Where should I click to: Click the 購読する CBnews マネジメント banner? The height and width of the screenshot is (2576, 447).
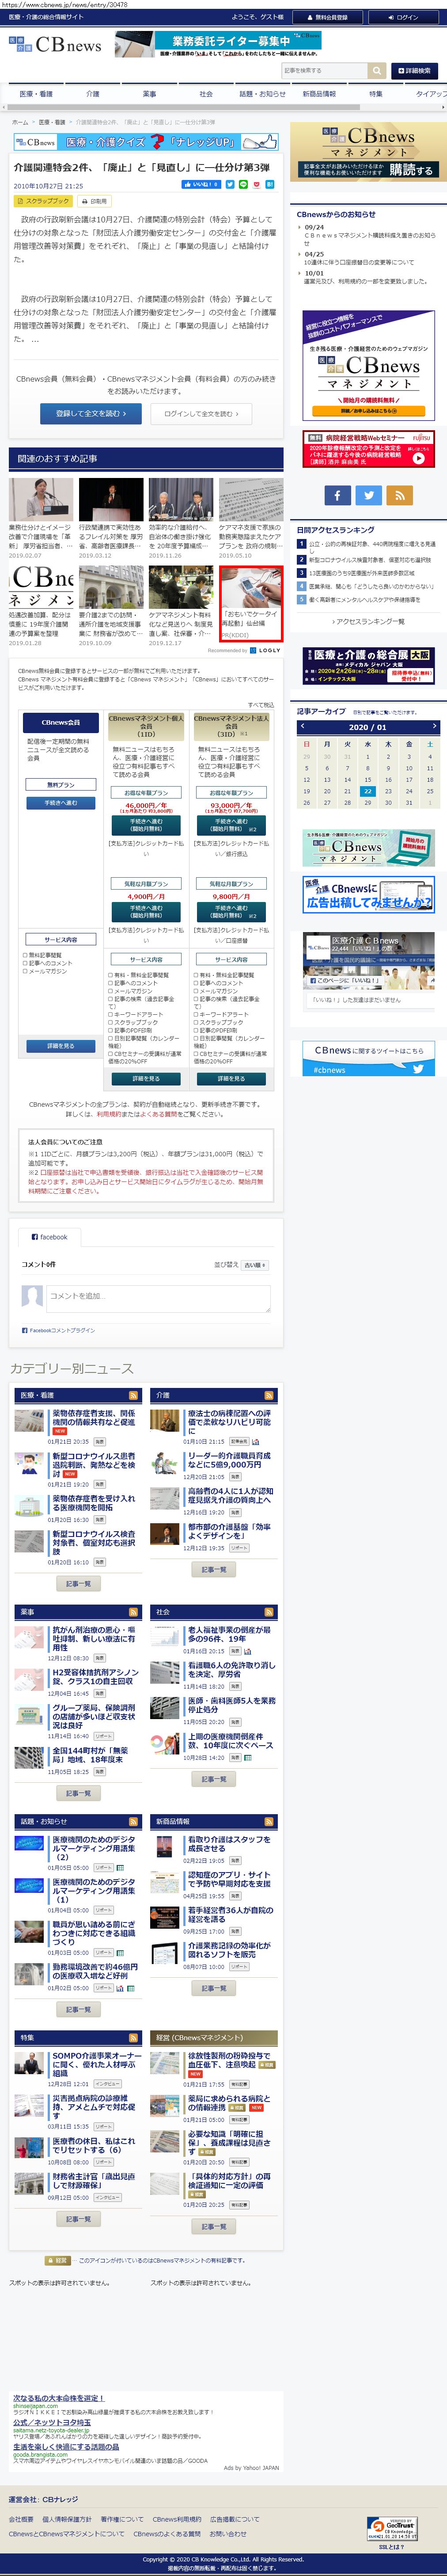(x=368, y=152)
